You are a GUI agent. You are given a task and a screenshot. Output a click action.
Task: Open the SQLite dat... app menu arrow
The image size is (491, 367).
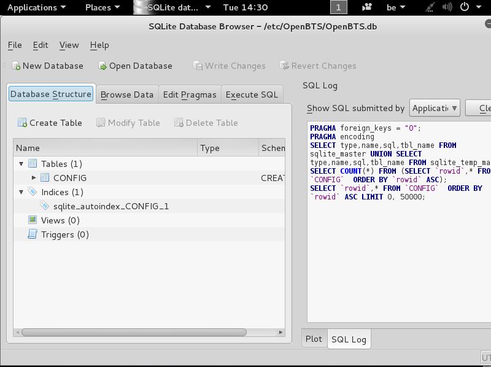pyautogui.click(x=208, y=7)
